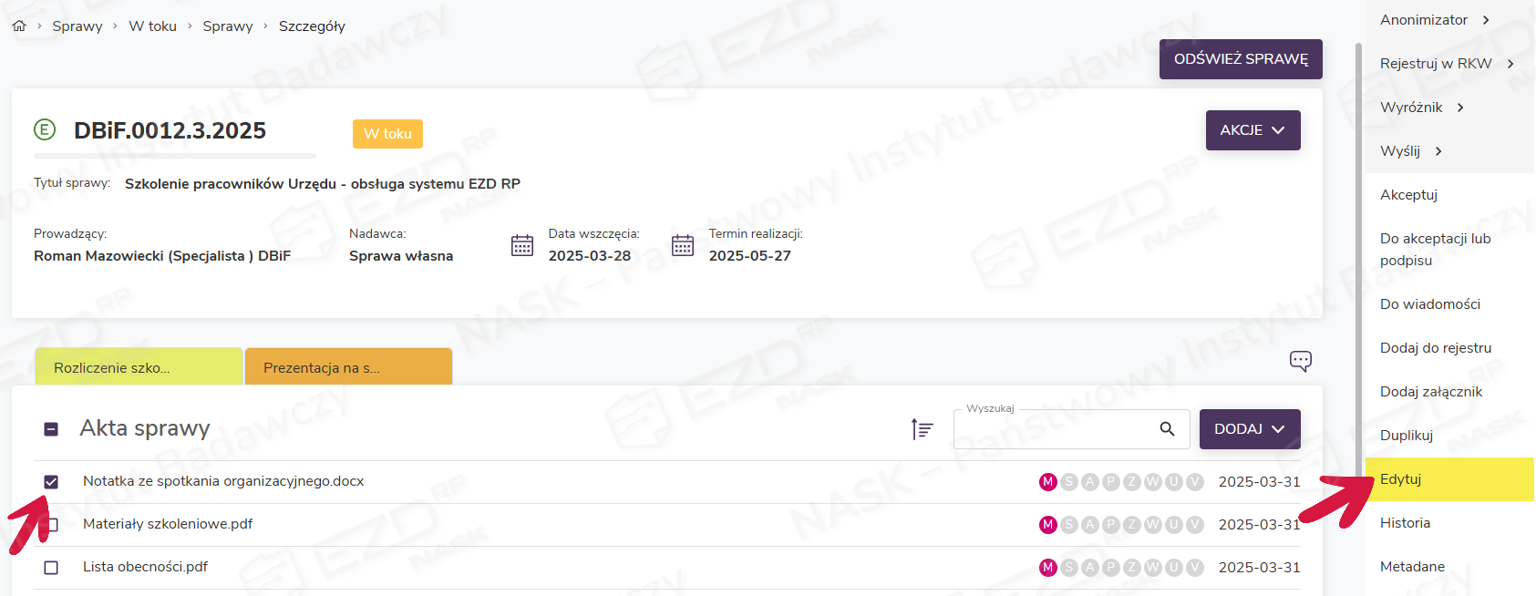1536x596 pixels.
Task: Go to W toku breadcrumb link
Action: point(152,26)
